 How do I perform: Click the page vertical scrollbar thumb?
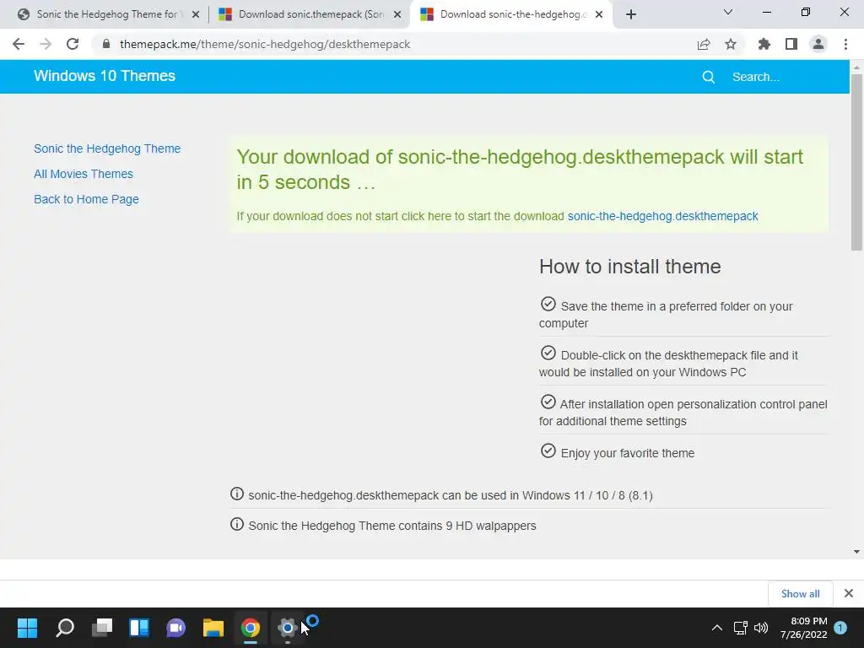(x=856, y=162)
